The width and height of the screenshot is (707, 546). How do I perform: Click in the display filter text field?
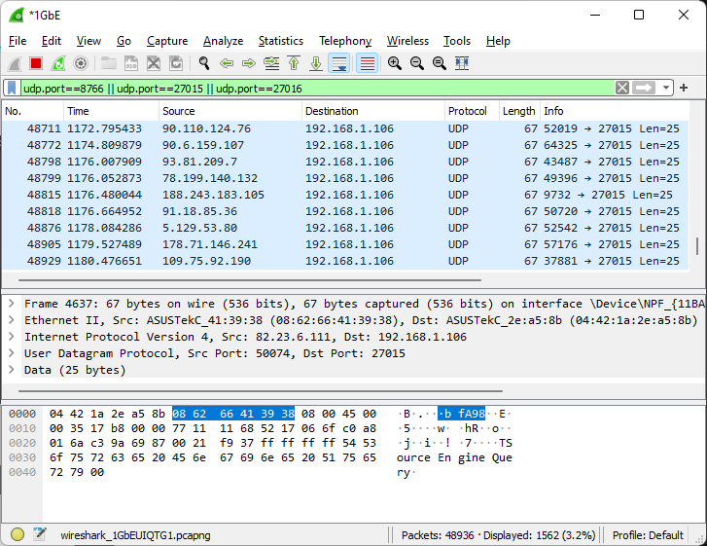point(311,88)
